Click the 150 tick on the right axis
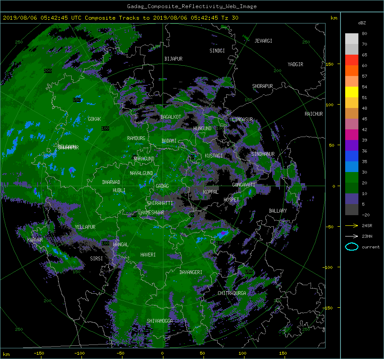The image size is (384, 359). tap(330, 64)
